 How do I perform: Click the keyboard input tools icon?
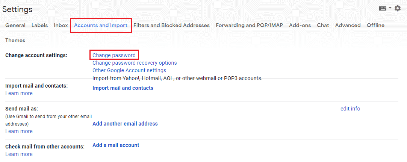(383, 8)
